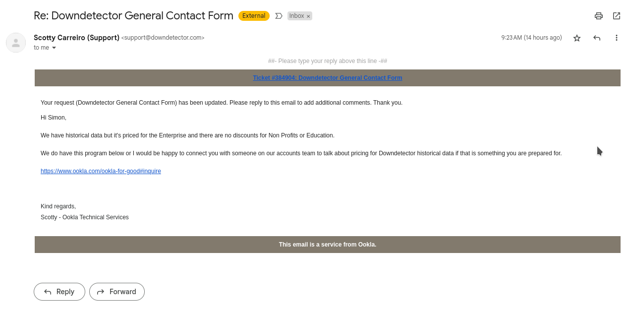
Task: Open the three-dot More options menu
Action: (x=617, y=38)
